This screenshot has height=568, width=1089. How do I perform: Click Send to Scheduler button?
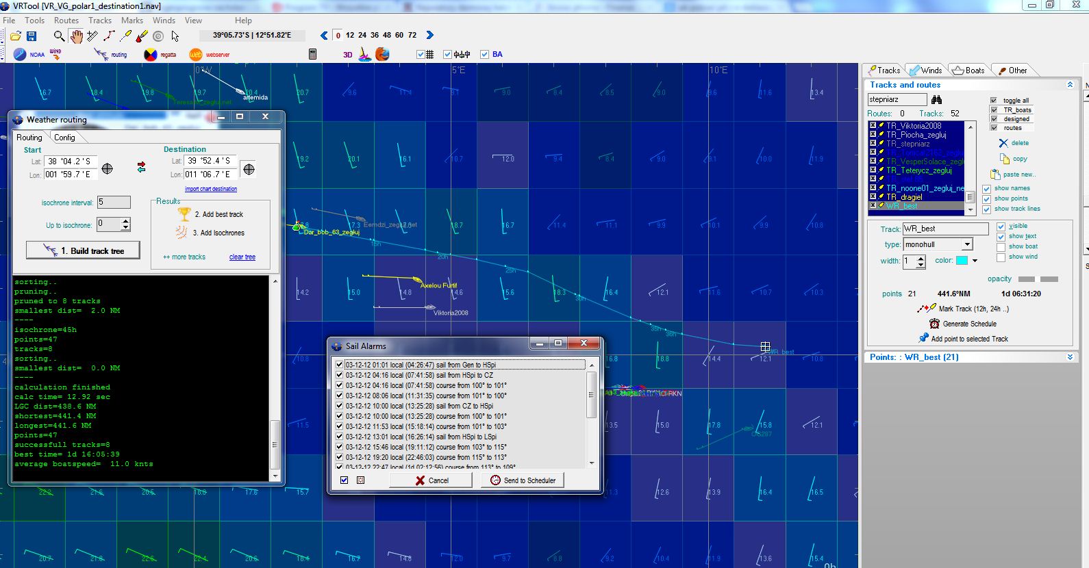tap(523, 480)
